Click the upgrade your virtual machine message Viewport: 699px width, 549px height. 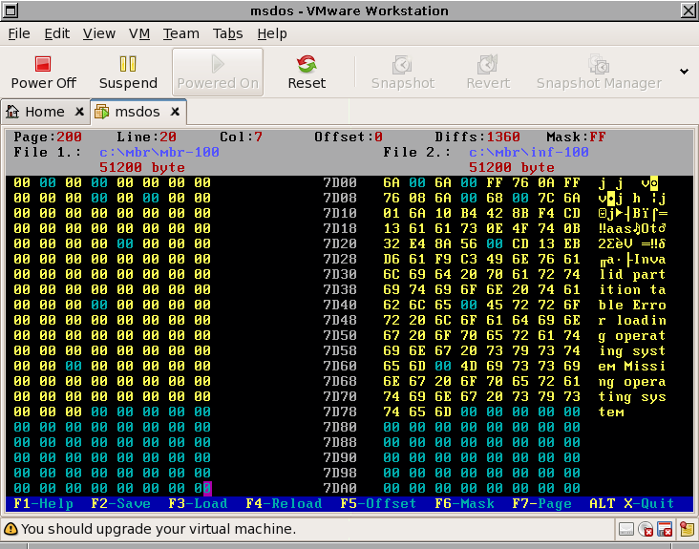[x=159, y=529]
